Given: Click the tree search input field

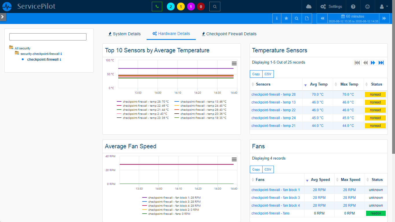Looking at the screenshot, I should [48, 37].
